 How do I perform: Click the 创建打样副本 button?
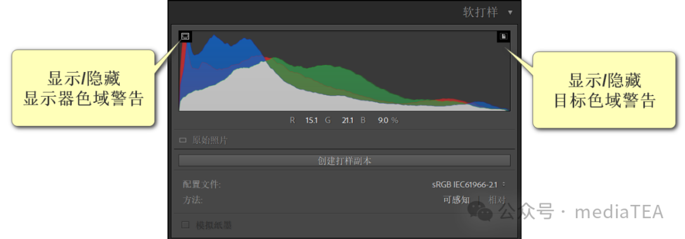344,161
